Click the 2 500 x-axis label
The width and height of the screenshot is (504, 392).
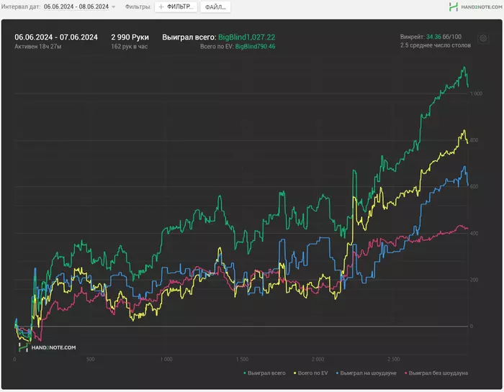(x=394, y=359)
